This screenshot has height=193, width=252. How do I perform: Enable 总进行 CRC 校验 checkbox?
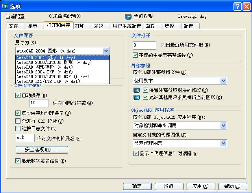pyautogui.click(x=18, y=121)
